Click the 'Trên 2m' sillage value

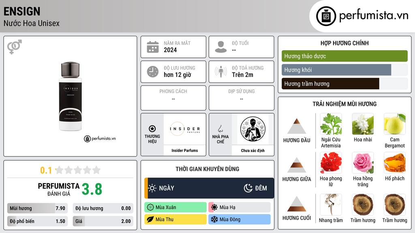242,75
